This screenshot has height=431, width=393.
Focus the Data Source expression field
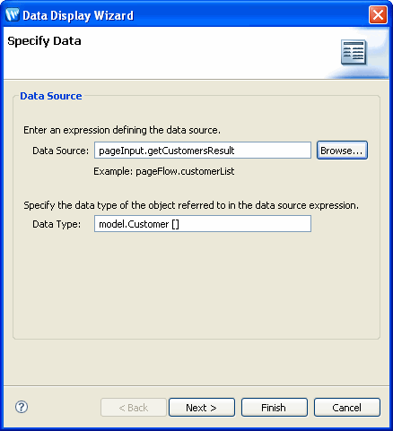point(203,151)
